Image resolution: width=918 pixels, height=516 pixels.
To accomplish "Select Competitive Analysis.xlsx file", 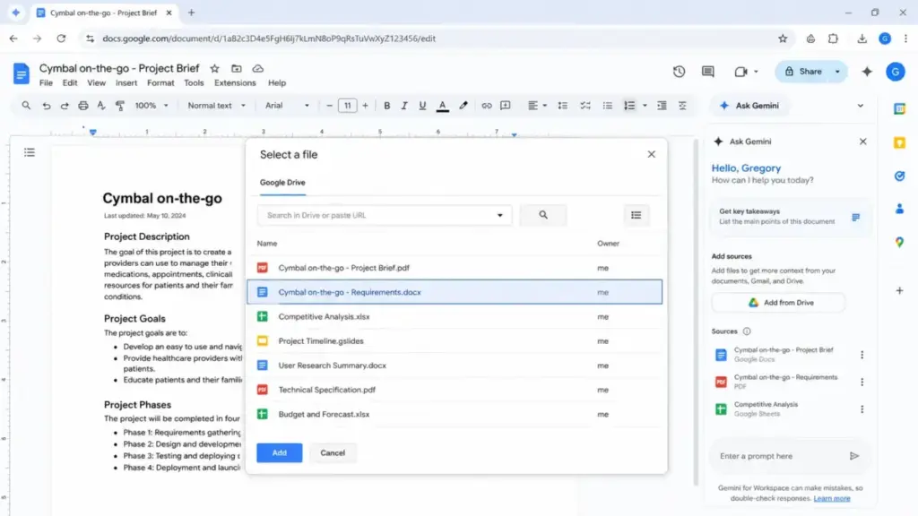I will (455, 316).
